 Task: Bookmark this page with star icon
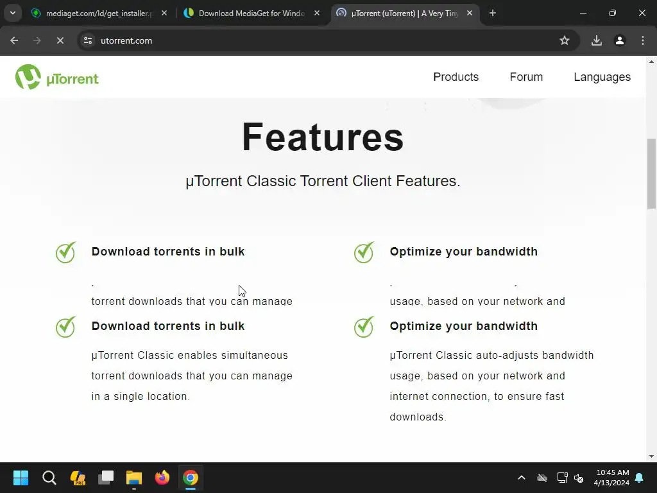pyautogui.click(x=565, y=40)
